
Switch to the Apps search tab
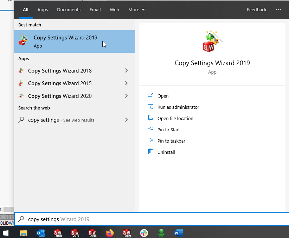point(43,10)
